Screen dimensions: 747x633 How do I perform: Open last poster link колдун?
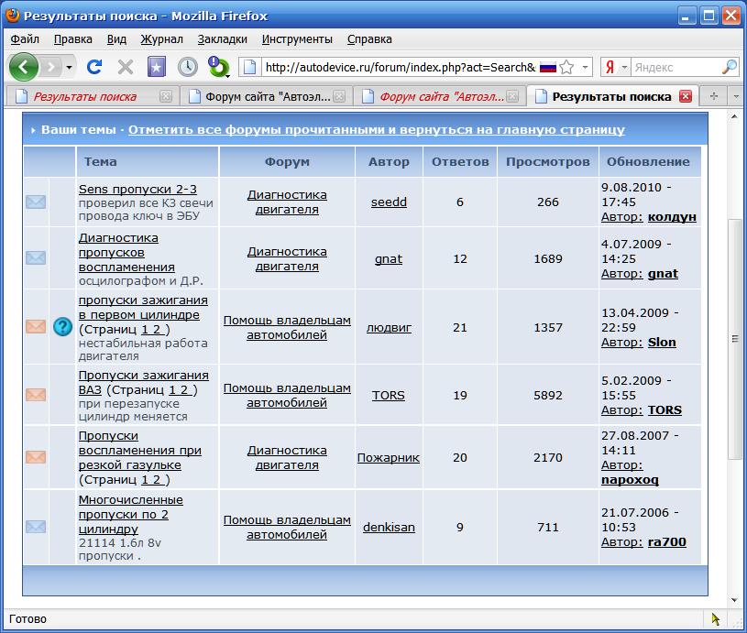click(x=672, y=217)
